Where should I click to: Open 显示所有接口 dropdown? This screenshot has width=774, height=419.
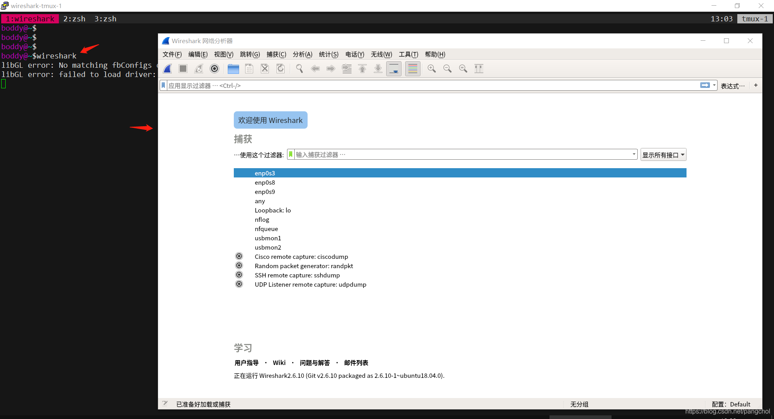[663, 155]
